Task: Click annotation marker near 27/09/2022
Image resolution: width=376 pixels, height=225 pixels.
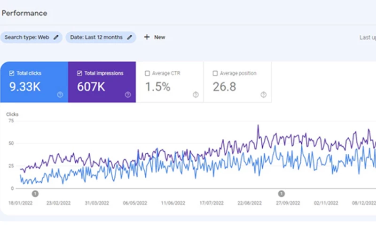Action: pyautogui.click(x=281, y=193)
